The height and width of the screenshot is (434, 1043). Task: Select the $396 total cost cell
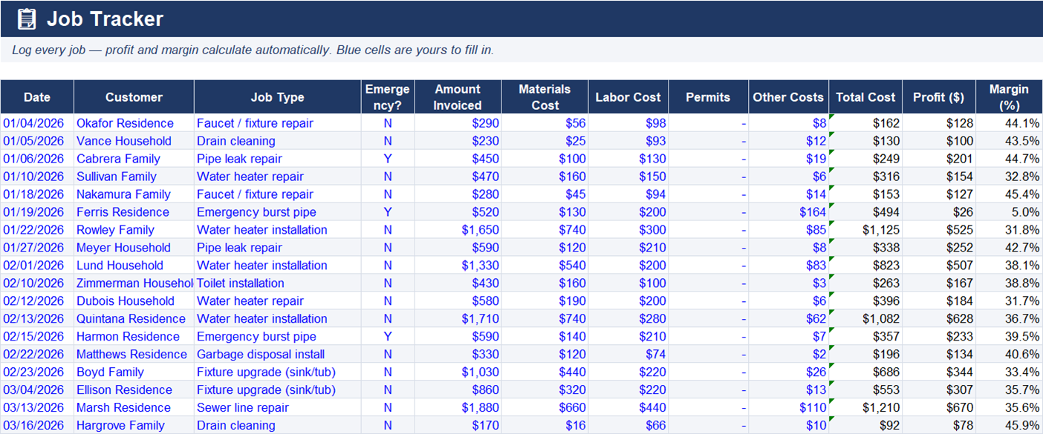click(x=865, y=301)
